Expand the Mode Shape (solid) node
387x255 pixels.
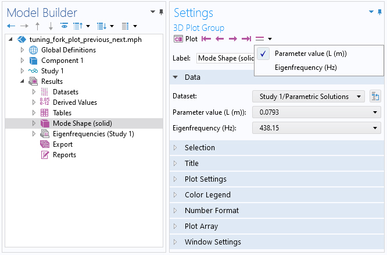(34, 123)
